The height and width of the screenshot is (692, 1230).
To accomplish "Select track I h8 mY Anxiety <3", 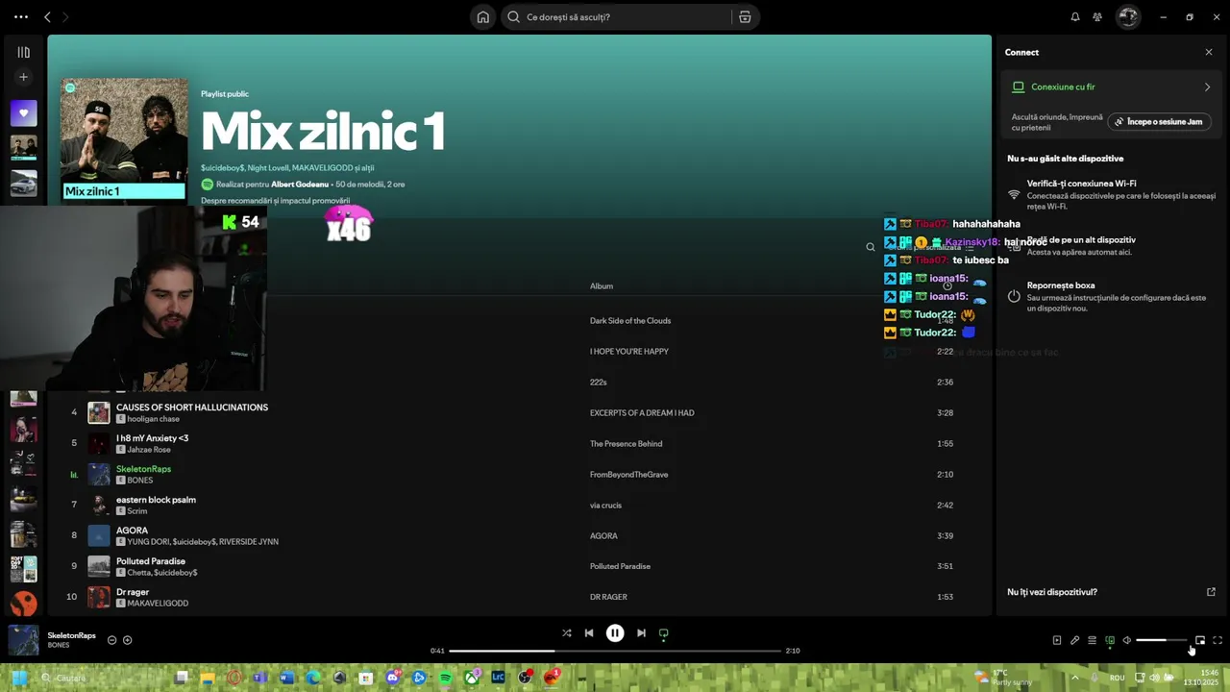I will pyautogui.click(x=152, y=438).
